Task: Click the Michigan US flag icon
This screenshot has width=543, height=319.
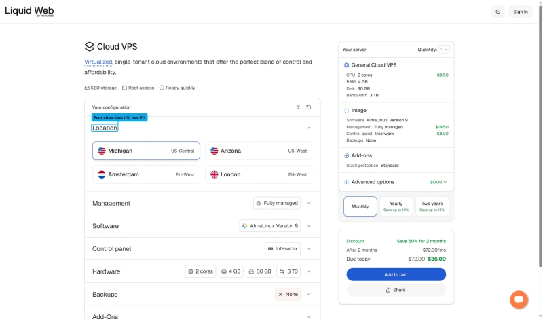Action: coord(101,151)
